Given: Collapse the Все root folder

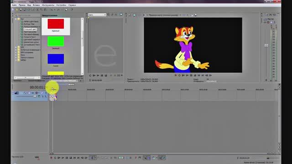Looking at the screenshot, I should tap(16, 19).
